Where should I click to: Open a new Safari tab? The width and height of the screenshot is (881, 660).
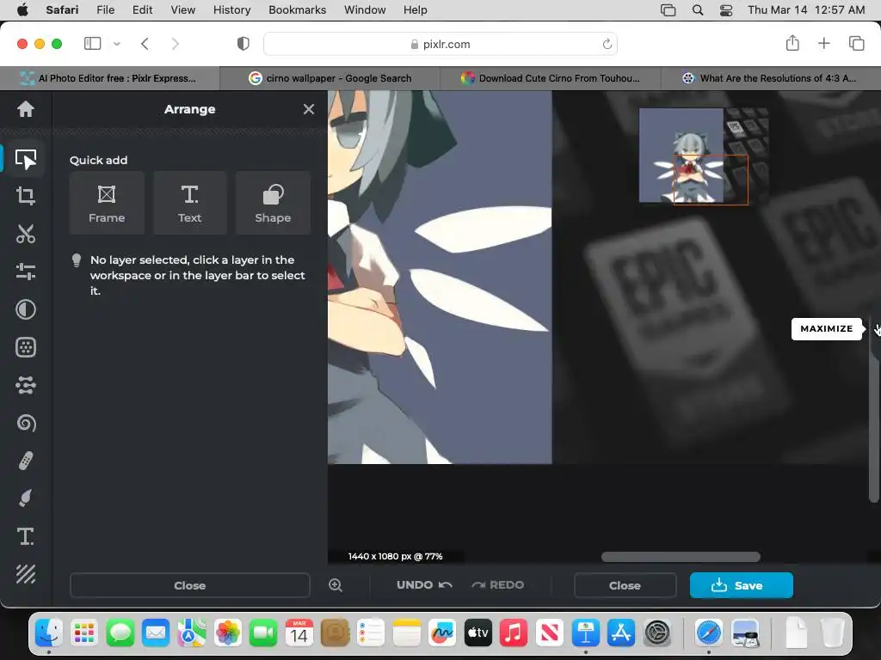(x=823, y=43)
